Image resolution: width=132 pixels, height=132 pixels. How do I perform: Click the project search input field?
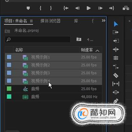click(x=38, y=40)
